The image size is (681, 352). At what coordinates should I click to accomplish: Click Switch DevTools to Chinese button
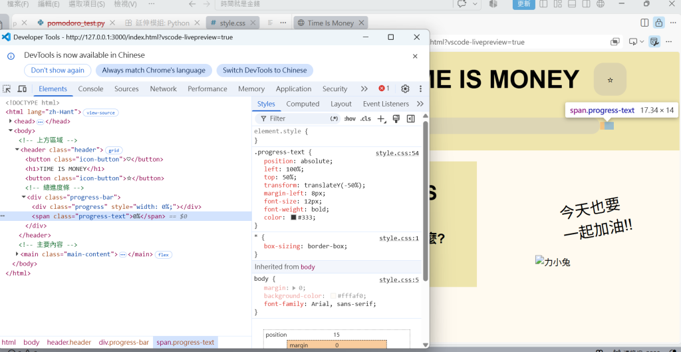tap(265, 71)
